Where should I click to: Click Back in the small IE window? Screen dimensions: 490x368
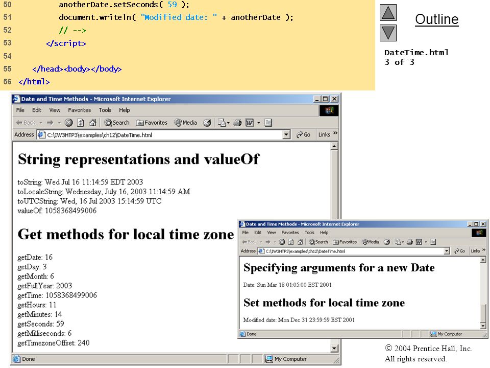(x=250, y=242)
